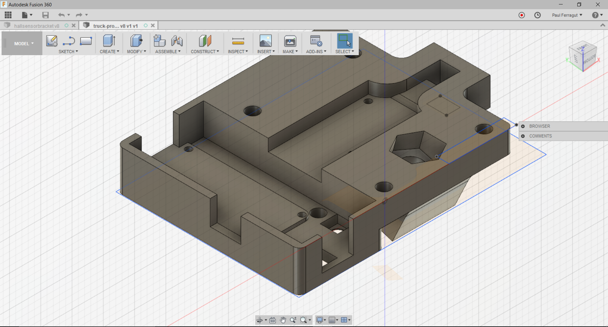Click the Select tool icon
This screenshot has height=327, width=608.
[345, 41]
